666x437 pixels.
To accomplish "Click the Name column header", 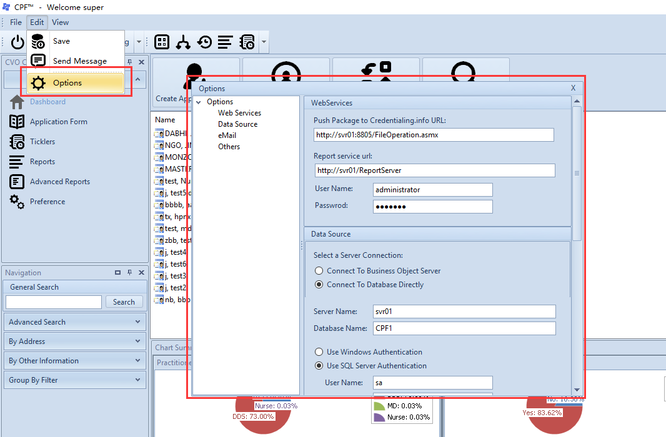I will 165,120.
